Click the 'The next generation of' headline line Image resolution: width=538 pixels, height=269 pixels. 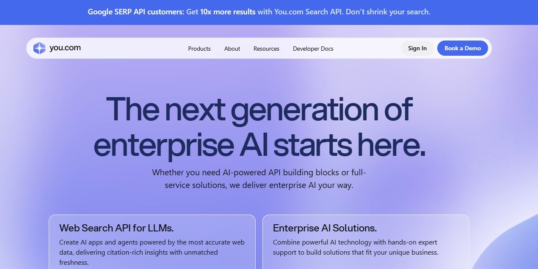pyautogui.click(x=259, y=109)
